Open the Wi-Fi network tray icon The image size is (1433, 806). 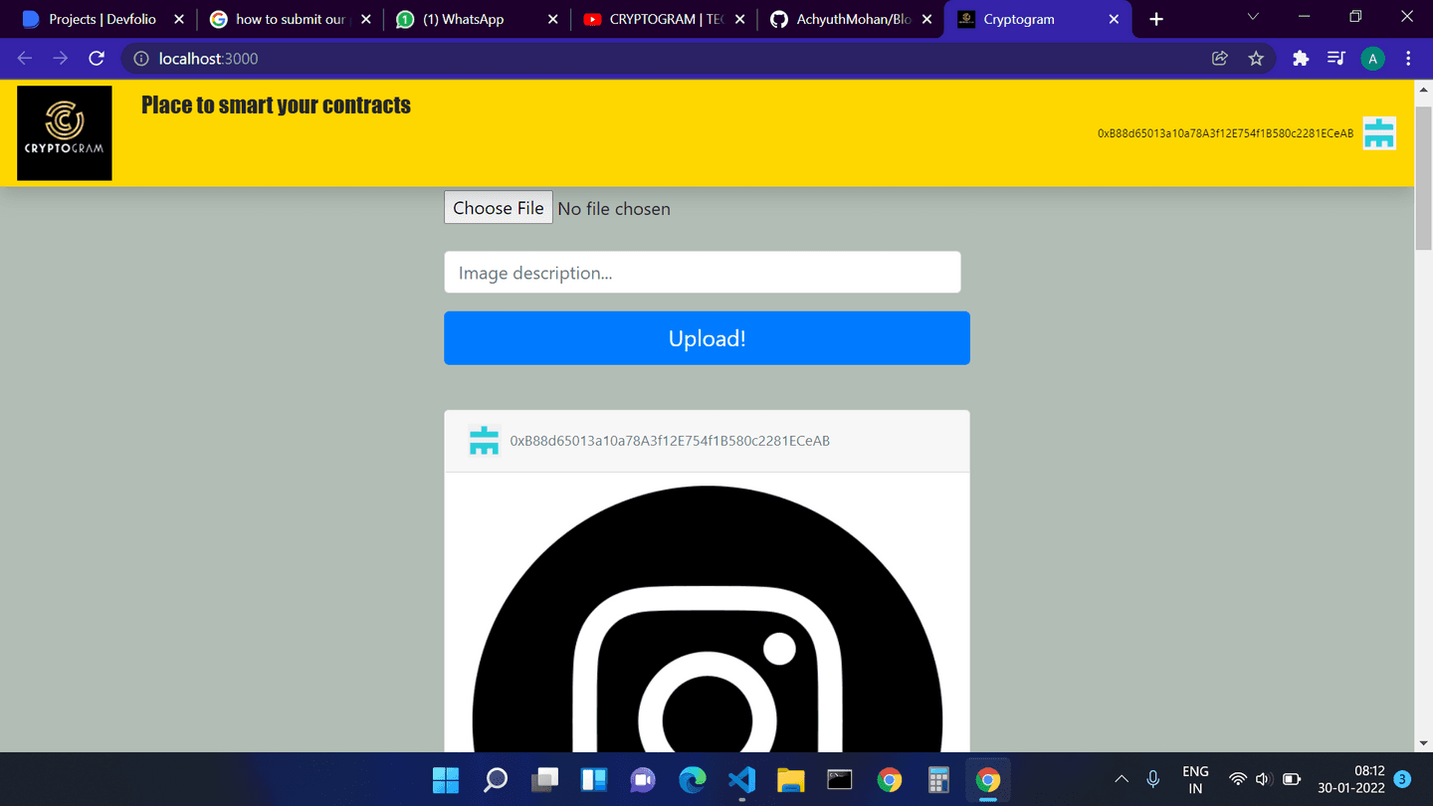tap(1238, 779)
